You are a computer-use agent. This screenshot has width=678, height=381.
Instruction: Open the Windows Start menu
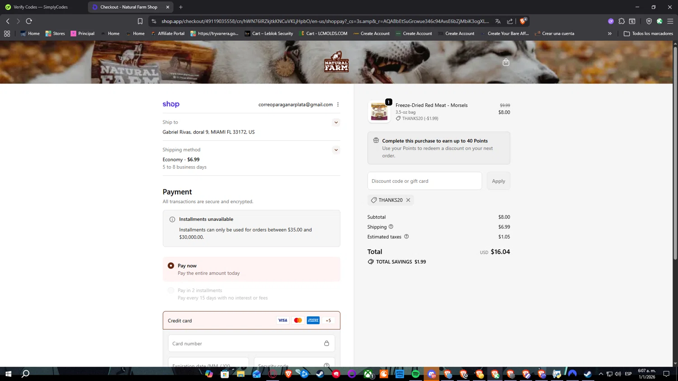click(x=8, y=374)
